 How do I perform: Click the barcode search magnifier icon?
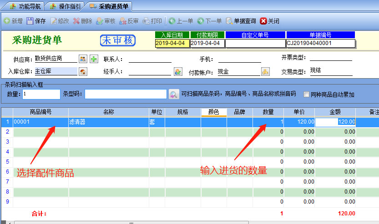(174, 94)
